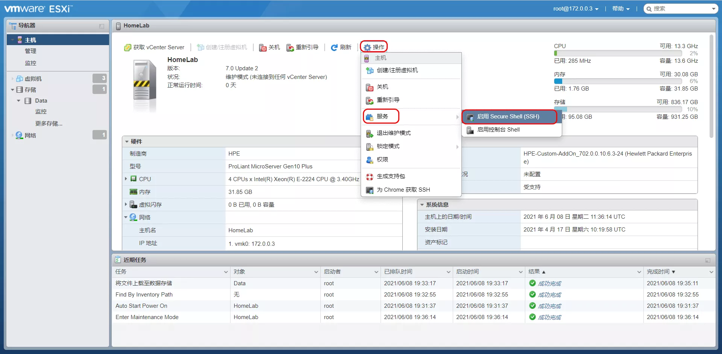Image resolution: width=722 pixels, height=354 pixels.
Task: Select 启用 Secure Shell (SSH) menu item
Action: click(x=508, y=117)
